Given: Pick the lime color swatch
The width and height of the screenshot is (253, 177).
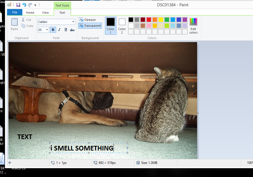Looking at the screenshot, I should click(x=167, y=26).
